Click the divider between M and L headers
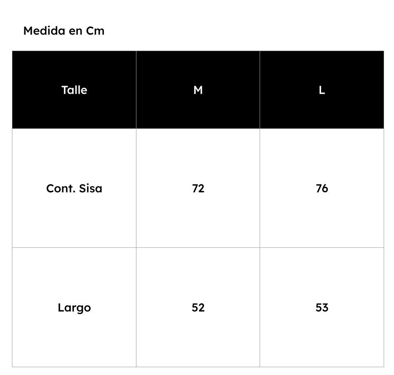 (260, 90)
